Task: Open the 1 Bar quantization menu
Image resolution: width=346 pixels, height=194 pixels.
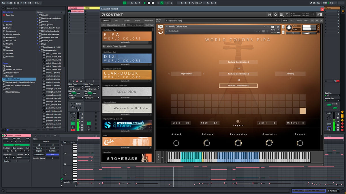Action: tap(38, 3)
